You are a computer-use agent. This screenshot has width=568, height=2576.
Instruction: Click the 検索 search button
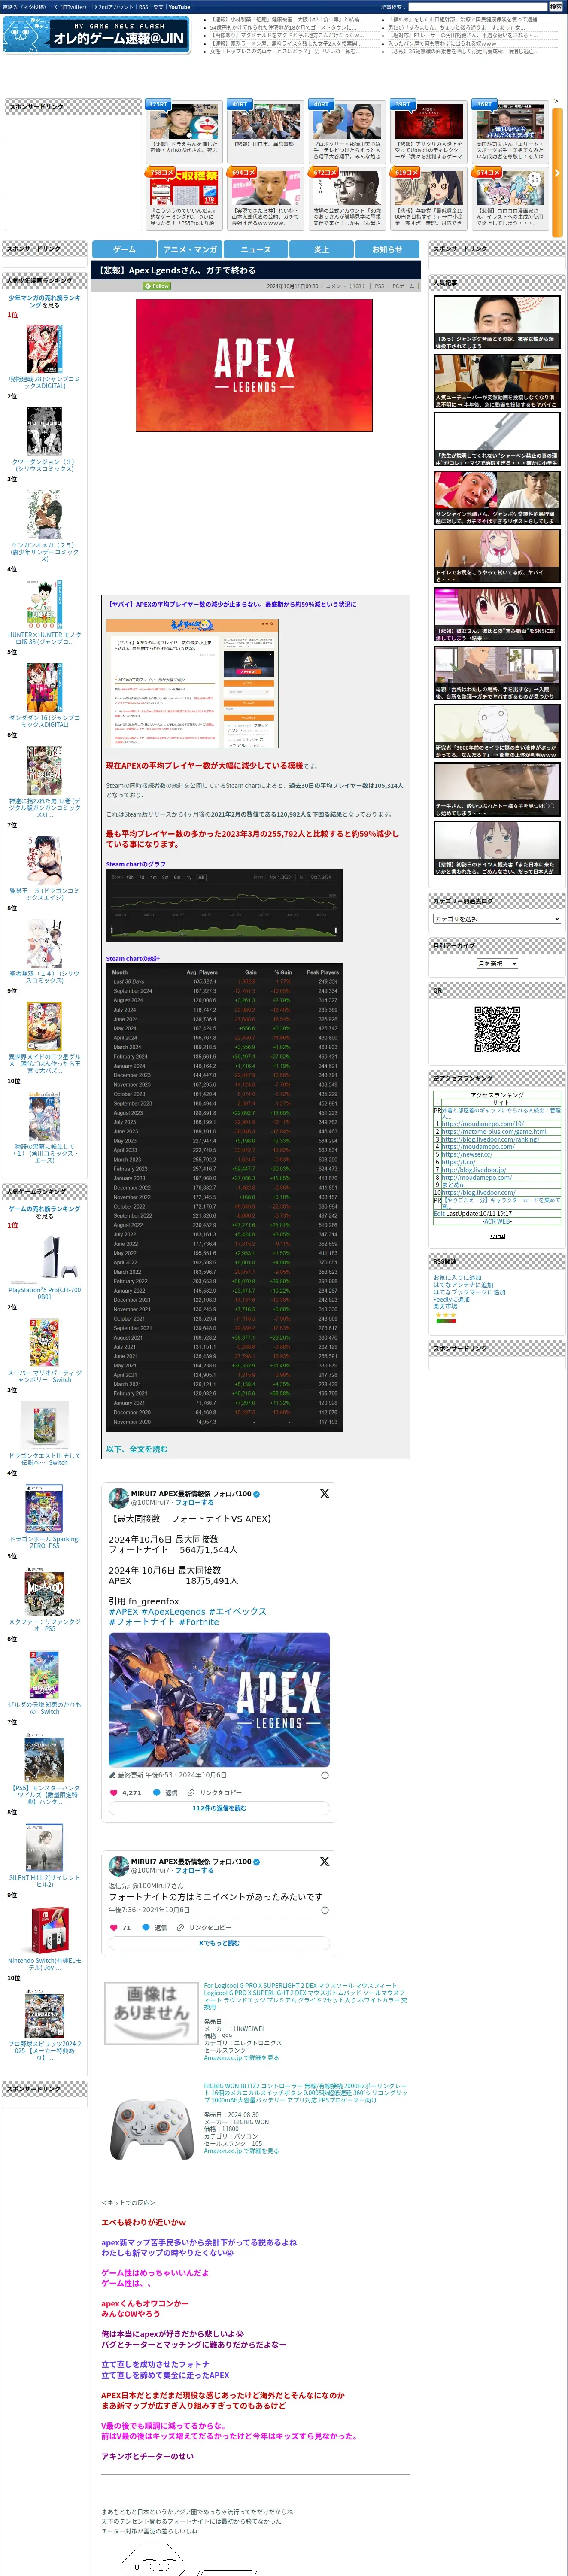click(x=555, y=7)
